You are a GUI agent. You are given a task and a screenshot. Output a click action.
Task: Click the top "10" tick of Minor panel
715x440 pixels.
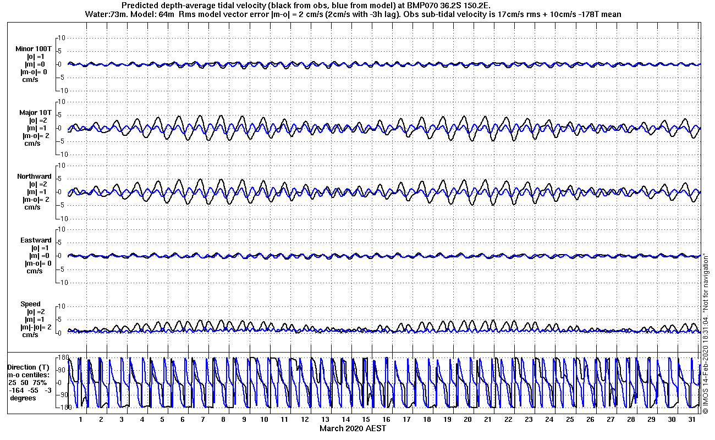click(x=62, y=38)
